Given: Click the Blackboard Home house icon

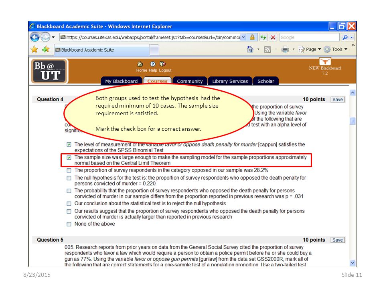Looking at the screenshot, I should pyautogui.click(x=140, y=64).
